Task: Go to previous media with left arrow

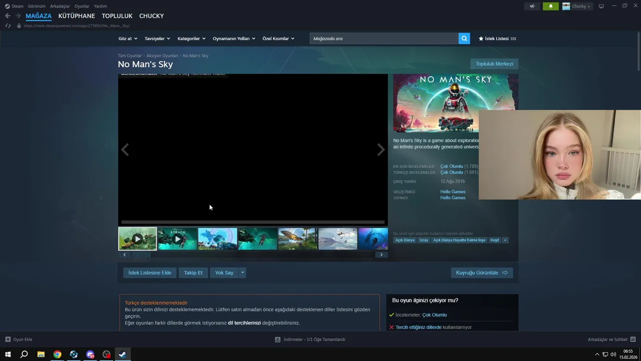Action: [125, 149]
